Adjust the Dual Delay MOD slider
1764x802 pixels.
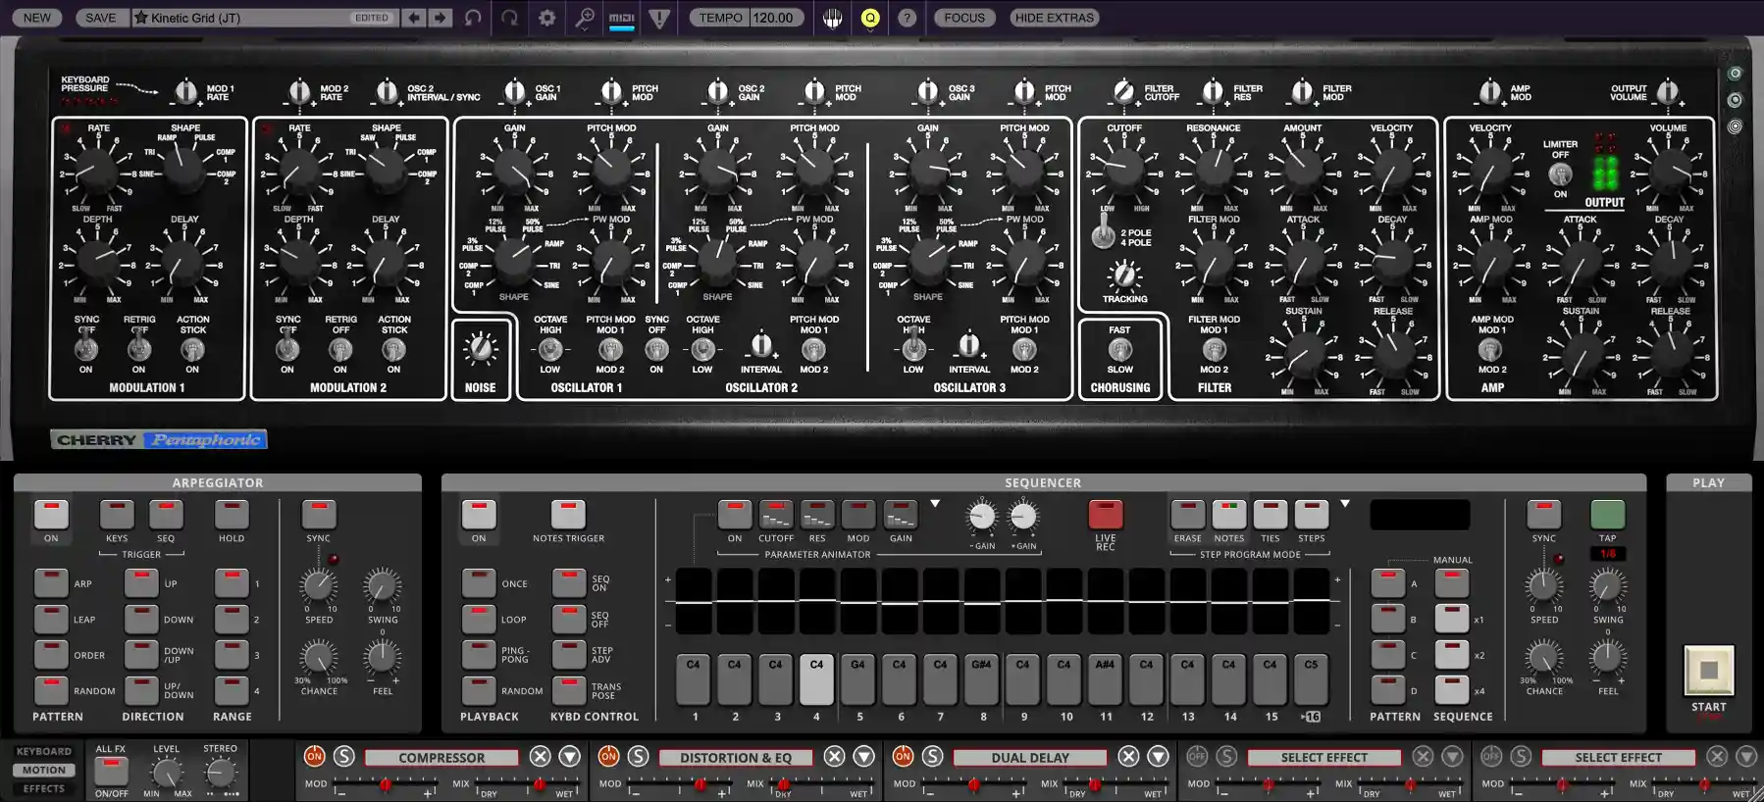coord(973,785)
